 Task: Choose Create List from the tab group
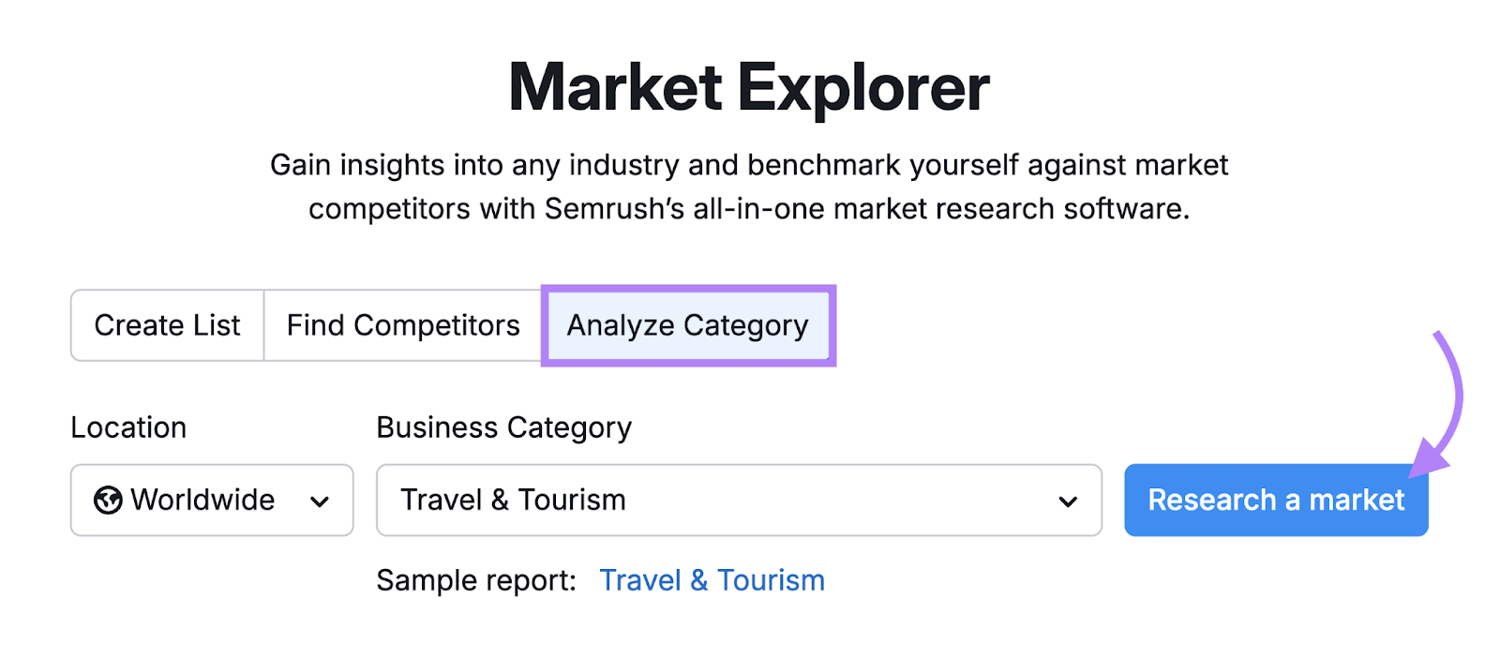coord(166,325)
